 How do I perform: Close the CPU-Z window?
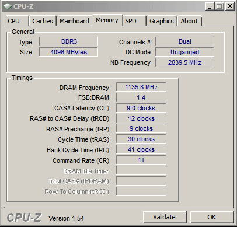pyautogui.click(x=230, y=6)
